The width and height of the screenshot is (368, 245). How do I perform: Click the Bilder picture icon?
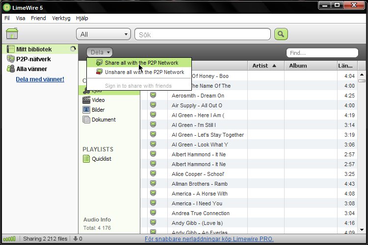86,109
